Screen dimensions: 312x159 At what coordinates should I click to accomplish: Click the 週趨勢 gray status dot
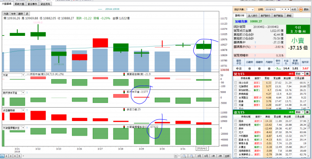[x=259, y=69]
